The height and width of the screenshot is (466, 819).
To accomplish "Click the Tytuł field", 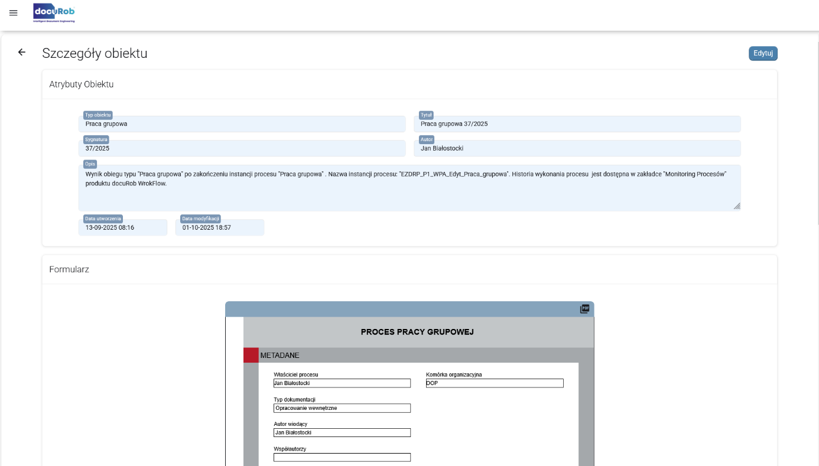I will [577, 124].
